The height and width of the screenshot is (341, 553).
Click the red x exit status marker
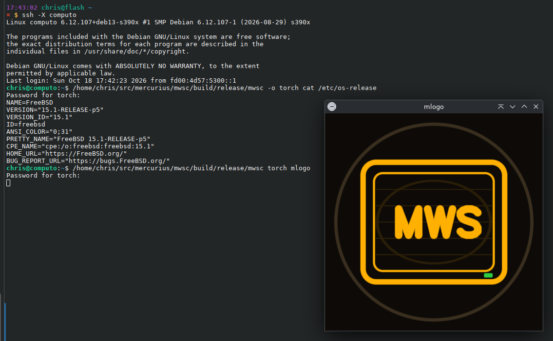(8, 15)
